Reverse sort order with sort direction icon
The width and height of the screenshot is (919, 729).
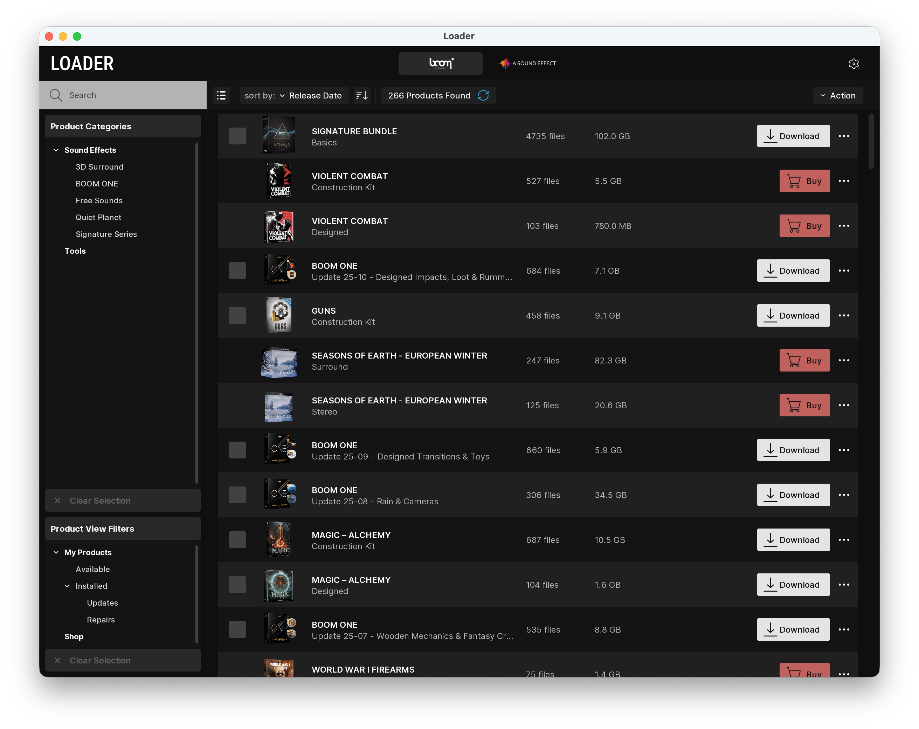point(362,96)
